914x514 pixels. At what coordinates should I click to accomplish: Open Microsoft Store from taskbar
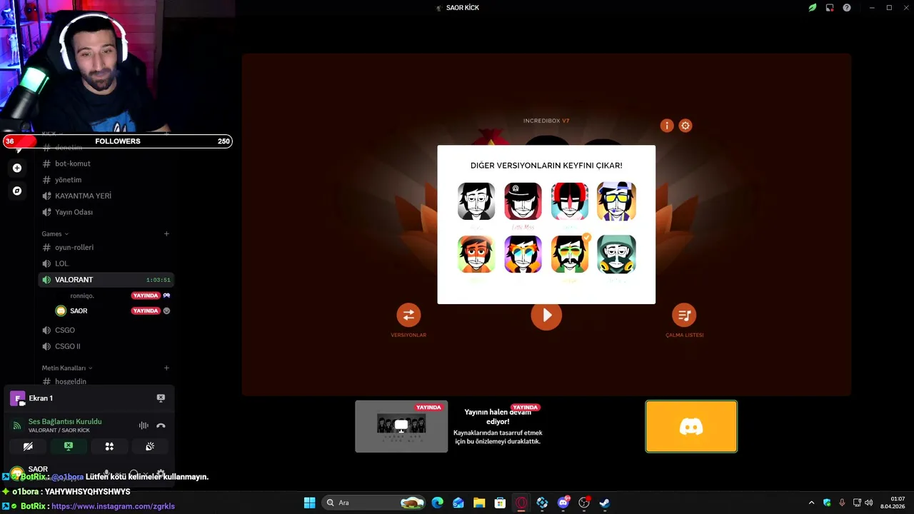(x=500, y=503)
